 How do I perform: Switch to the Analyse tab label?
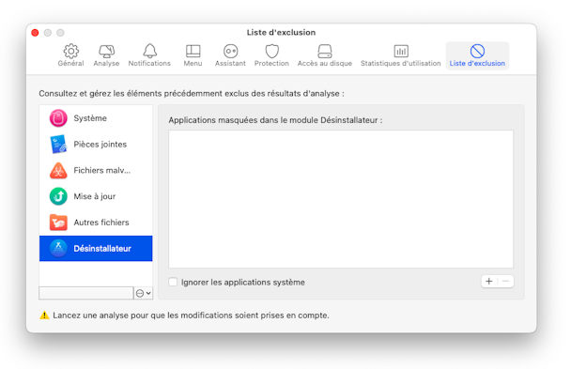(106, 63)
